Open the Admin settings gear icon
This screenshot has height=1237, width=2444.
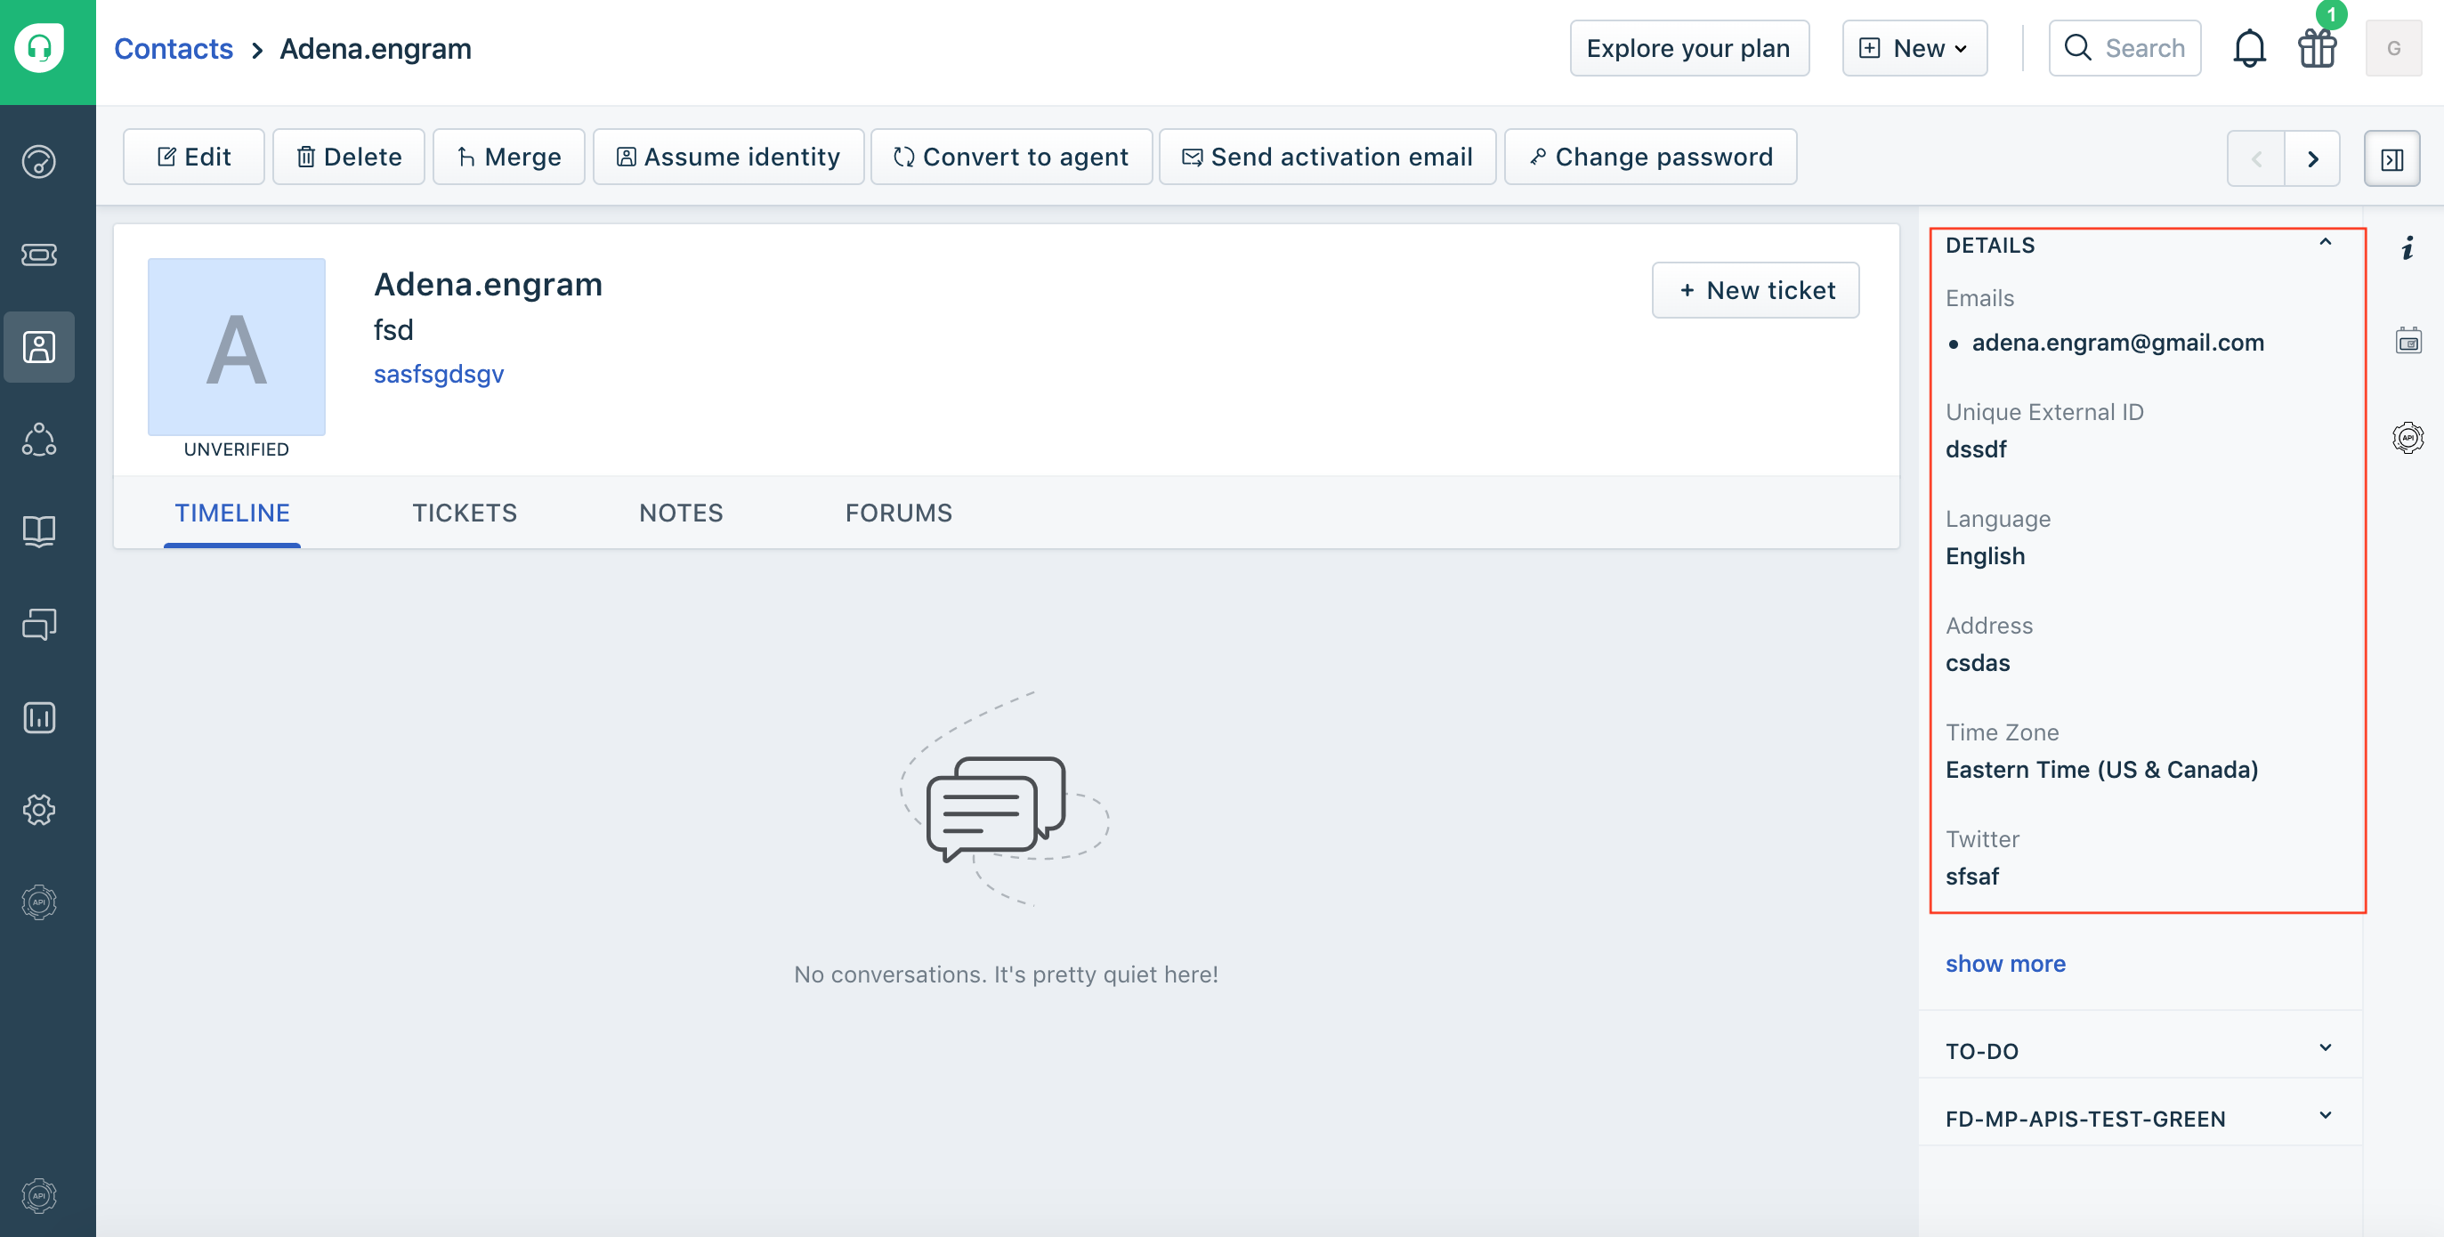click(39, 809)
